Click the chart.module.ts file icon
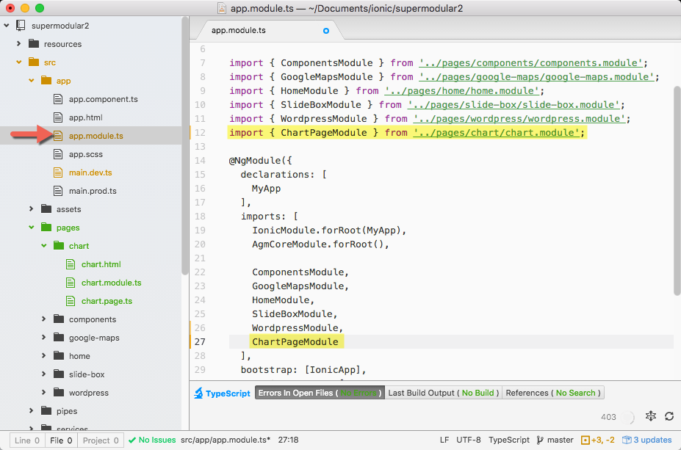This screenshot has height=450, width=681. (71, 283)
